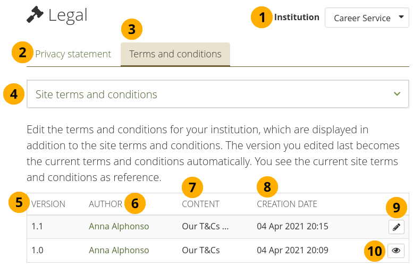Click the VERSION column header
Screen dimensions: 413x266
pyautogui.click(x=48, y=204)
